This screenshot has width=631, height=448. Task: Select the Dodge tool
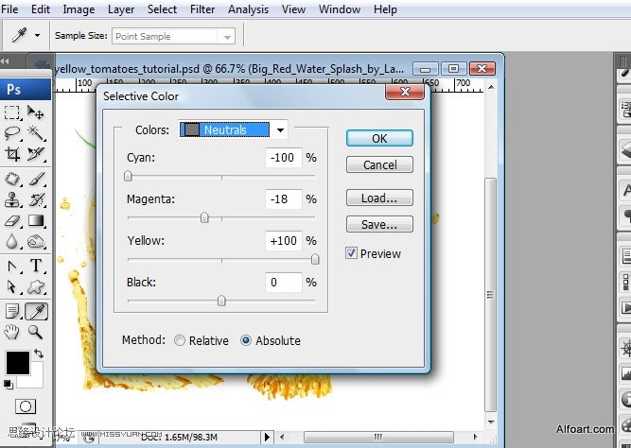(x=35, y=241)
